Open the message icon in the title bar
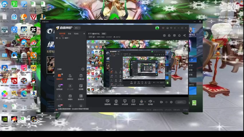The width and height of the screenshot is (244, 137). tap(163, 28)
